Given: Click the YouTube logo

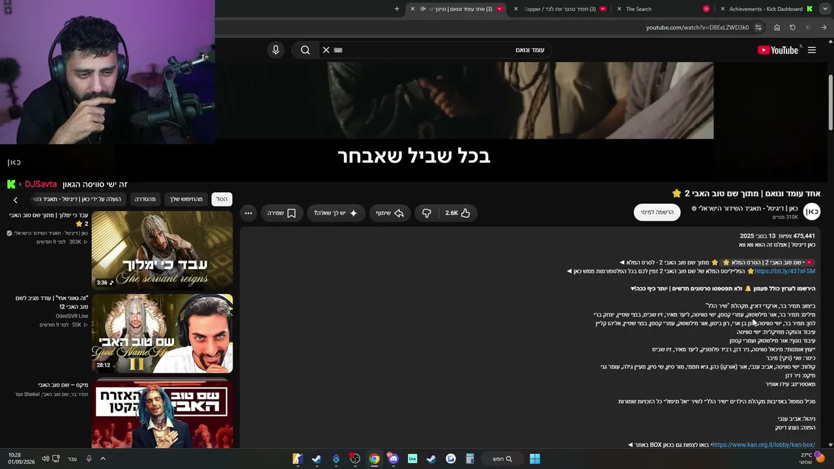Looking at the screenshot, I should tap(778, 50).
